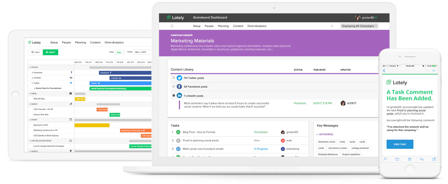Tap the reply arrow in the phone mail toolbar

[422, 159]
